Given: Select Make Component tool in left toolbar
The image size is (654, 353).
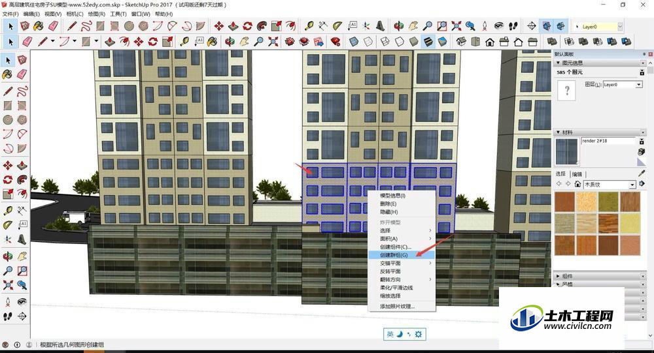Looking at the screenshot, I should click(22, 60).
